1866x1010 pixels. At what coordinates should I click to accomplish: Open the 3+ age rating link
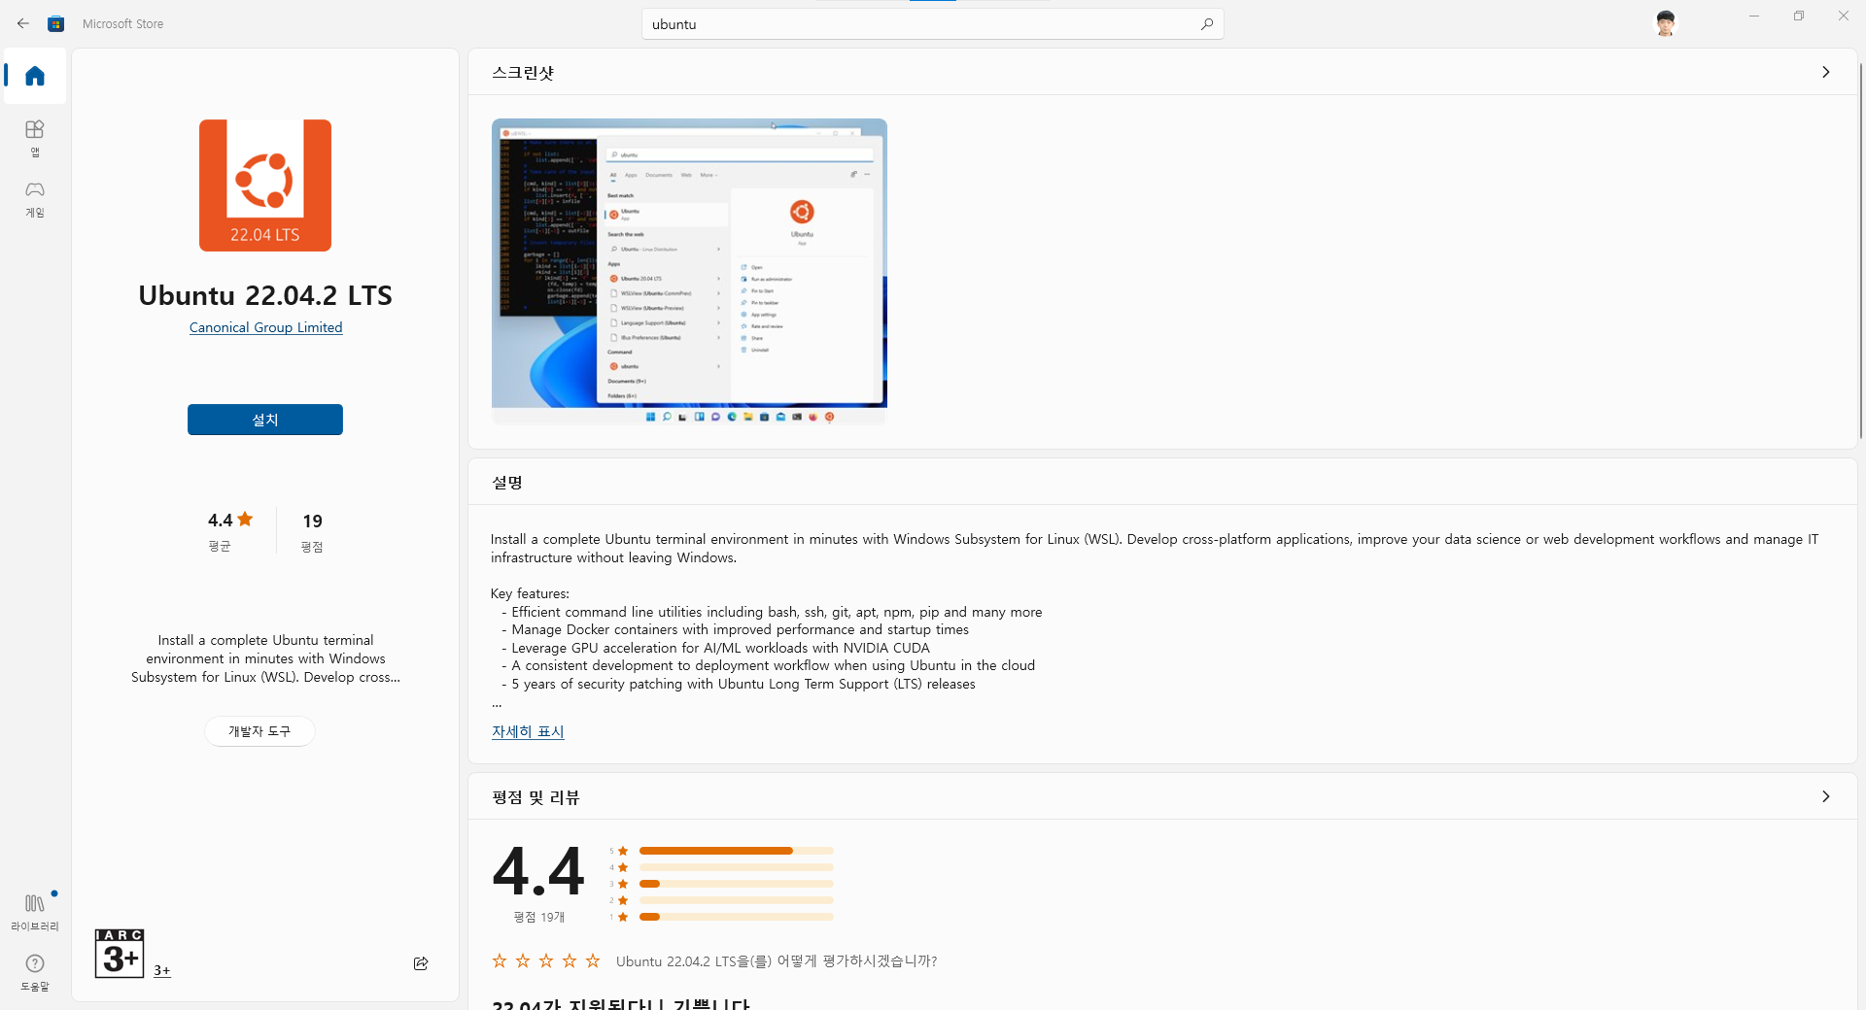click(161, 970)
